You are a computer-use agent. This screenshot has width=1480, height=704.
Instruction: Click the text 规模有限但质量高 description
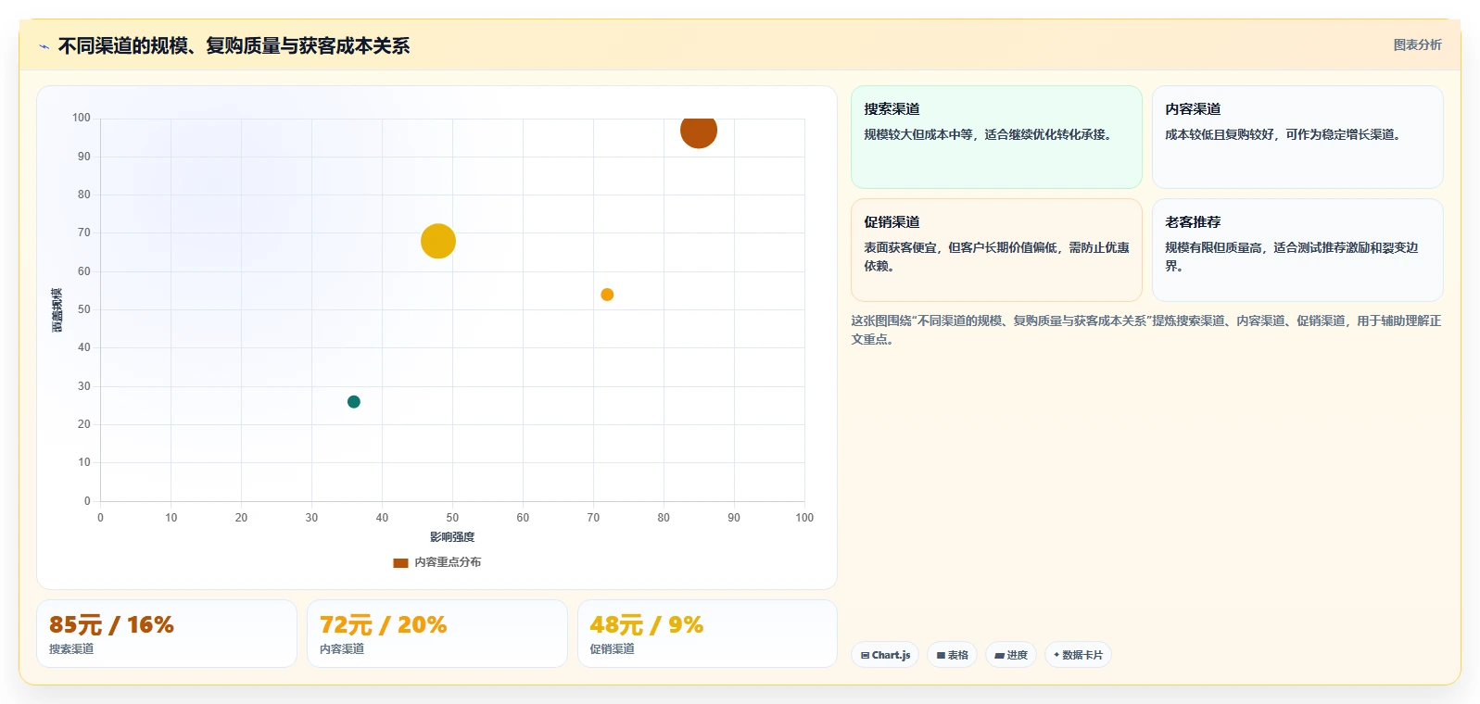pyautogui.click(x=1292, y=257)
